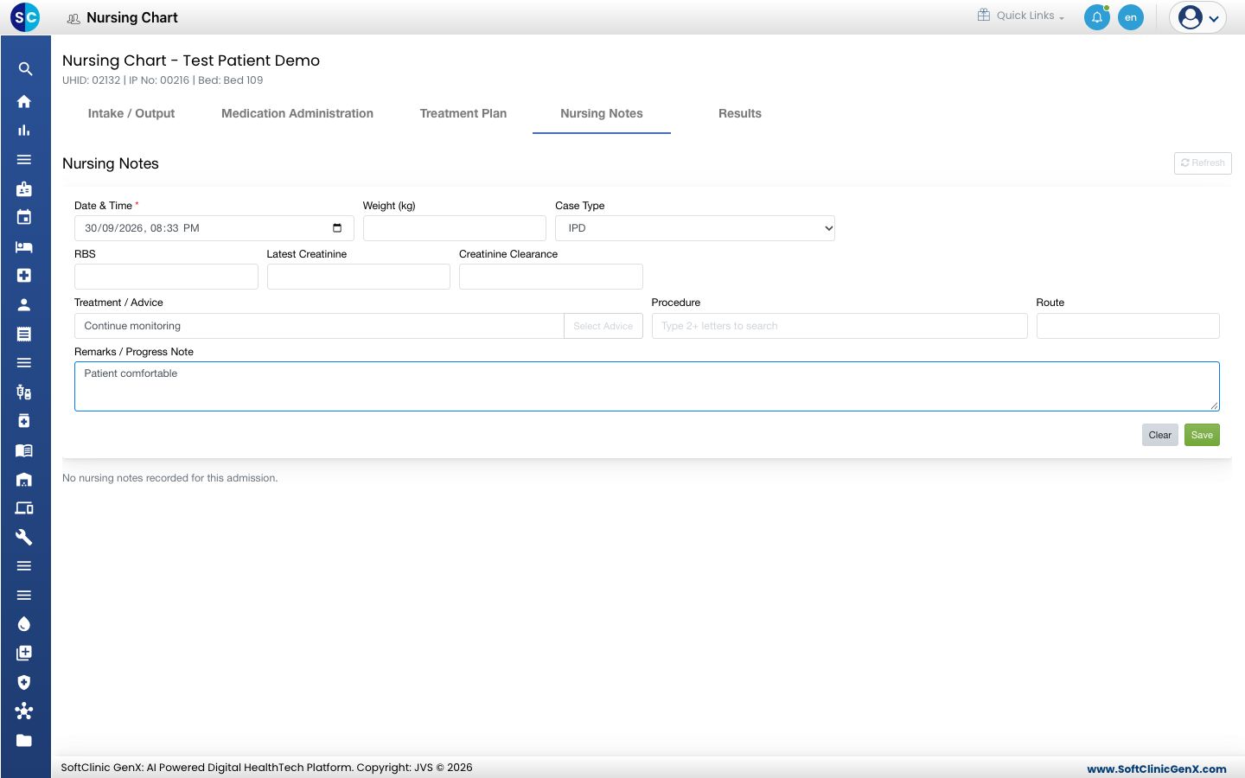Click the notification bell icon
The width and height of the screenshot is (1245, 778).
point(1096,17)
